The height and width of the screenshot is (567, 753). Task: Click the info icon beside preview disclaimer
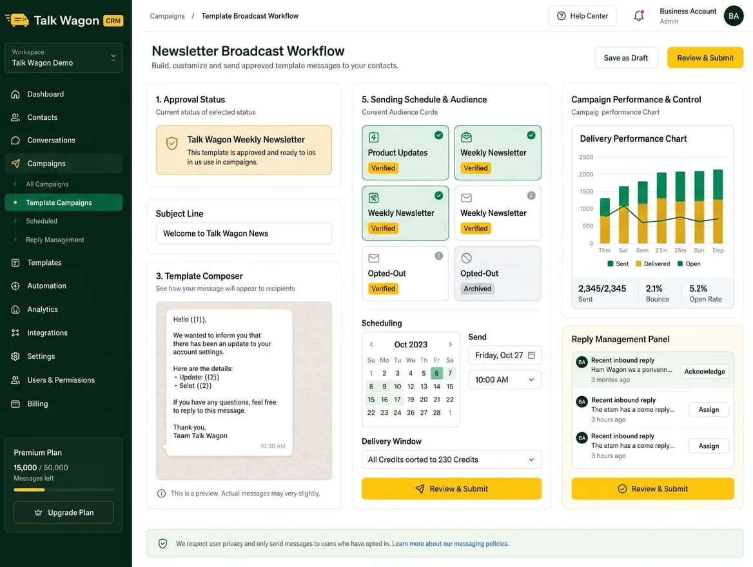coord(161,493)
